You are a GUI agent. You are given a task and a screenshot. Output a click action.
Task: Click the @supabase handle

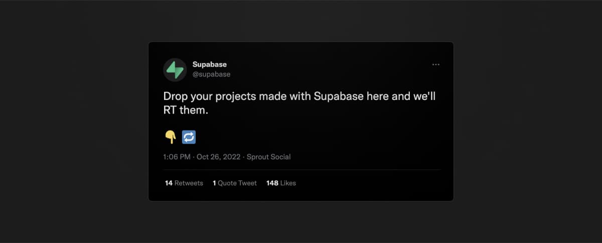click(x=211, y=74)
